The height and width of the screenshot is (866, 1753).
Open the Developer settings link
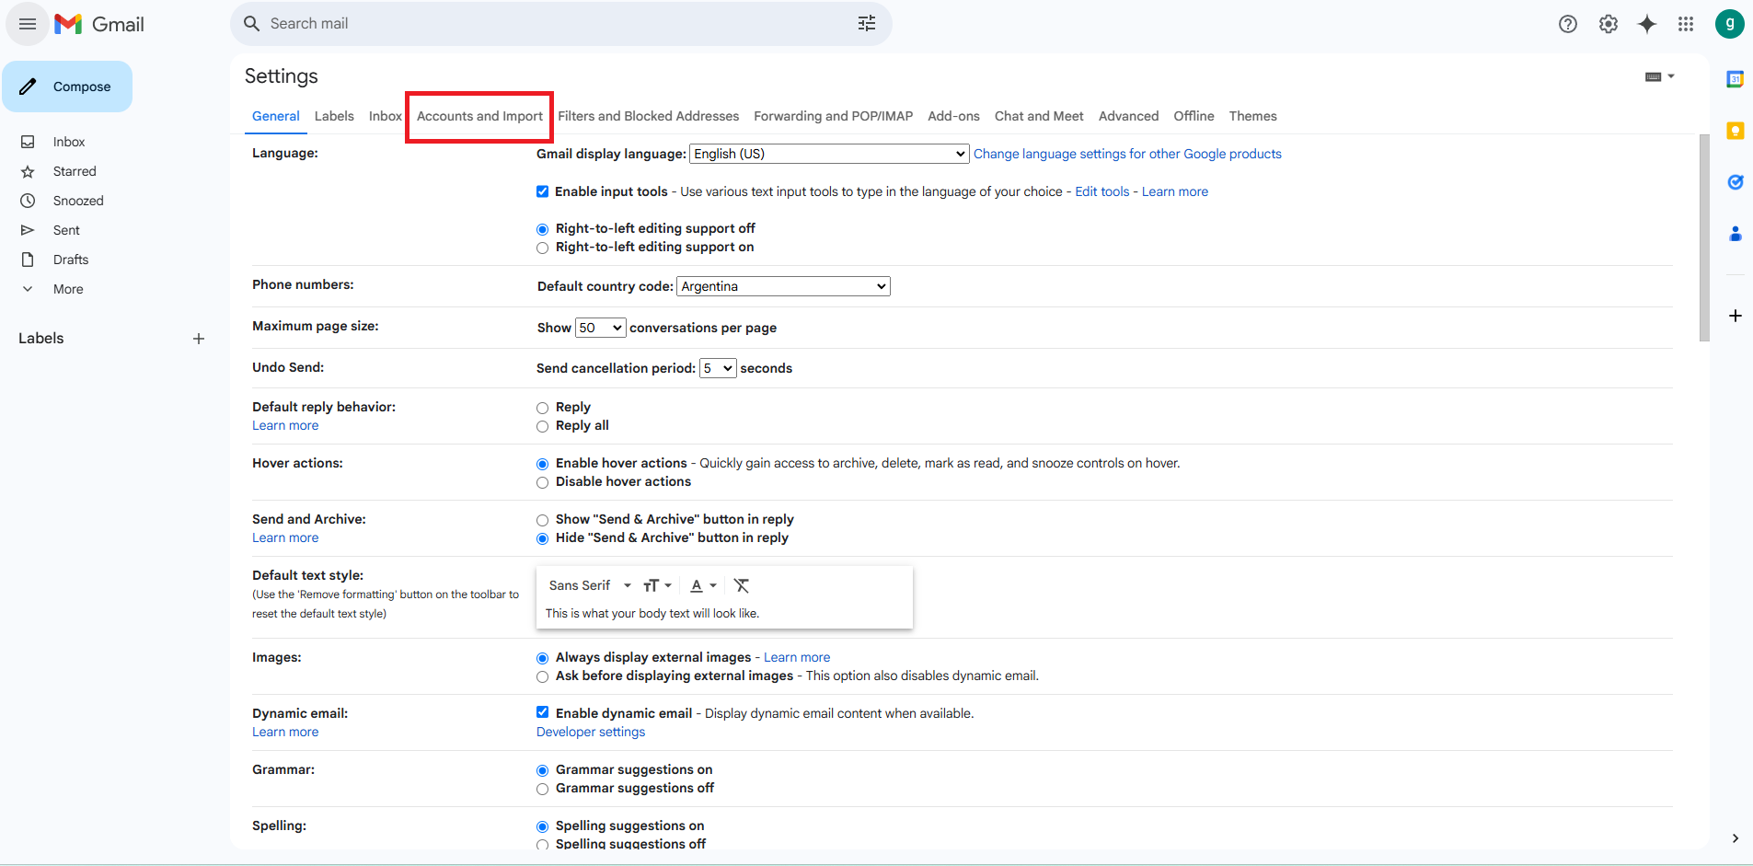click(x=591, y=732)
